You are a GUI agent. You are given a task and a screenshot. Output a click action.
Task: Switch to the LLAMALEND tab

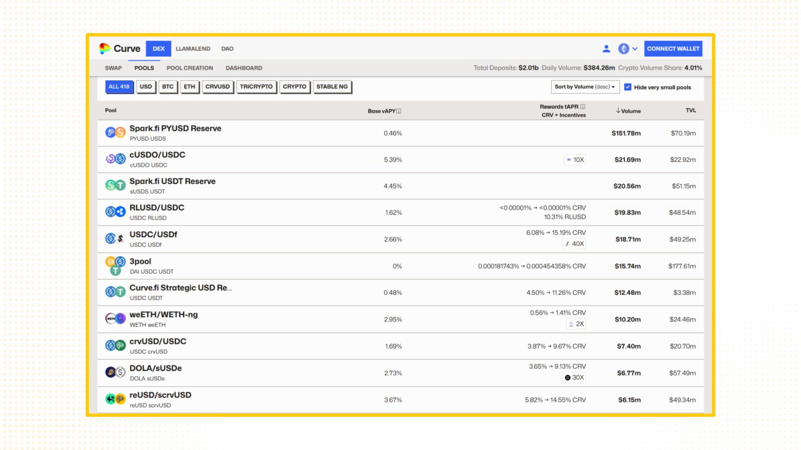(193, 49)
